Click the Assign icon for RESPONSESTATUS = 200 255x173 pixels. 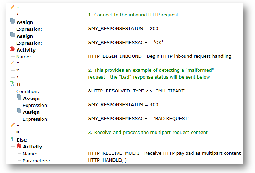(x=13, y=22)
